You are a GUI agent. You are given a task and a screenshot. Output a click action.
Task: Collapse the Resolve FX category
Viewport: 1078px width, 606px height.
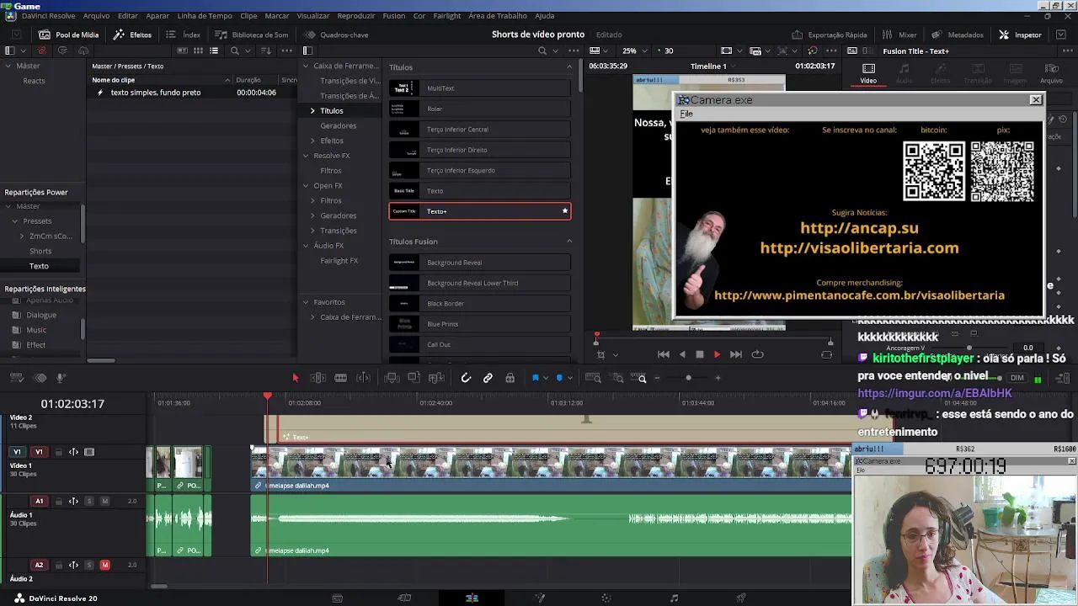point(306,156)
